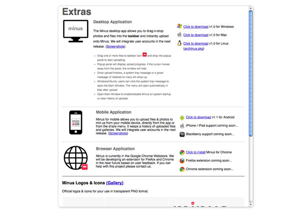Download v1.0 for Linux link
Image resolution: width=293 pixels, height=215 pixels.
coord(196,43)
